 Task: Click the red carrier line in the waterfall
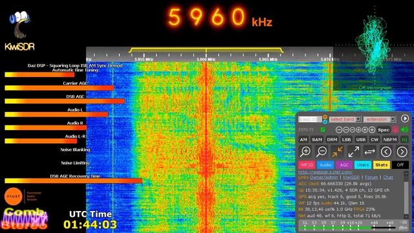(x=206, y=148)
